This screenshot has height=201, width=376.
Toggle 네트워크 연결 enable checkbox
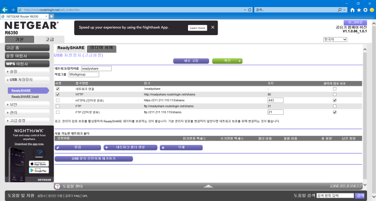[57, 89]
